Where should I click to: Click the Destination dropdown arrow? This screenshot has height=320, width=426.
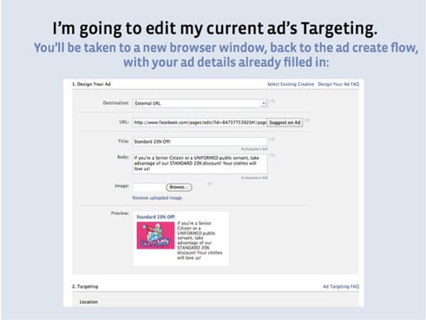click(263, 104)
